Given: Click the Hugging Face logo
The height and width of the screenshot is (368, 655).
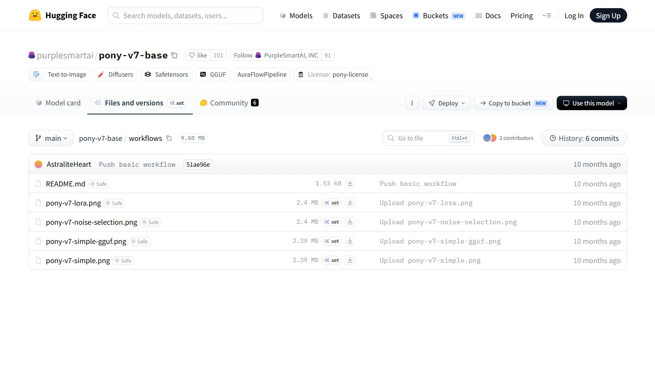Looking at the screenshot, I should (62, 15).
